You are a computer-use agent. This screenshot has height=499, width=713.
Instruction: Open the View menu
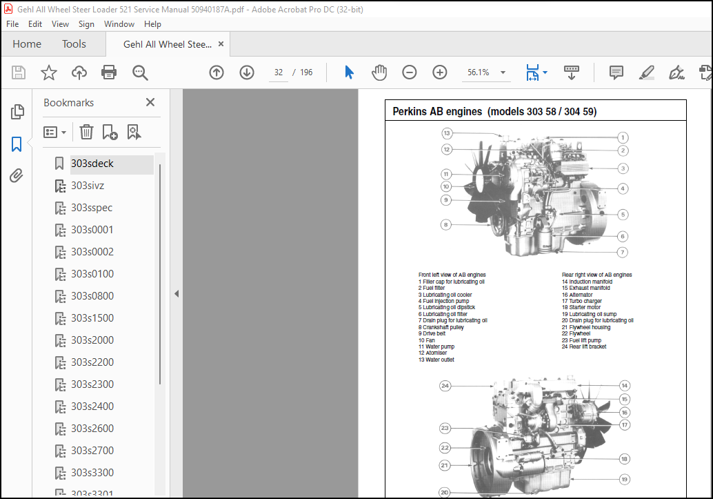pyautogui.click(x=60, y=24)
